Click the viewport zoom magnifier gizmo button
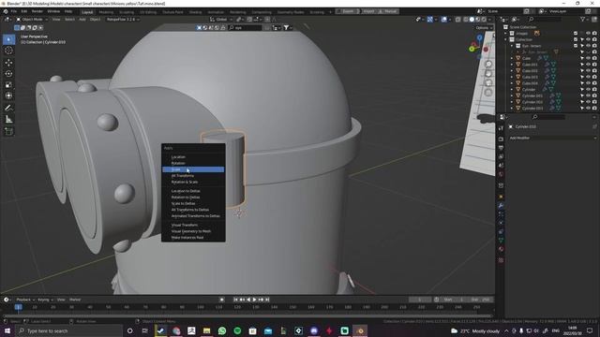Viewport: 600px width, 337px height. click(x=488, y=64)
